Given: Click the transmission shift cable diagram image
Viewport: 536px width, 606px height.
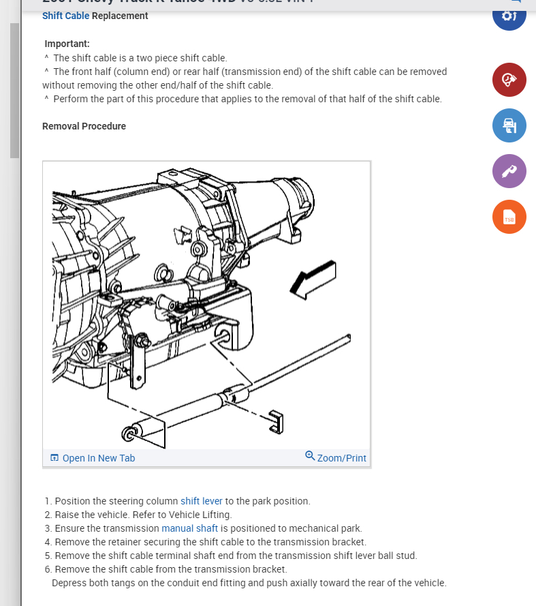Looking at the screenshot, I should pyautogui.click(x=206, y=305).
